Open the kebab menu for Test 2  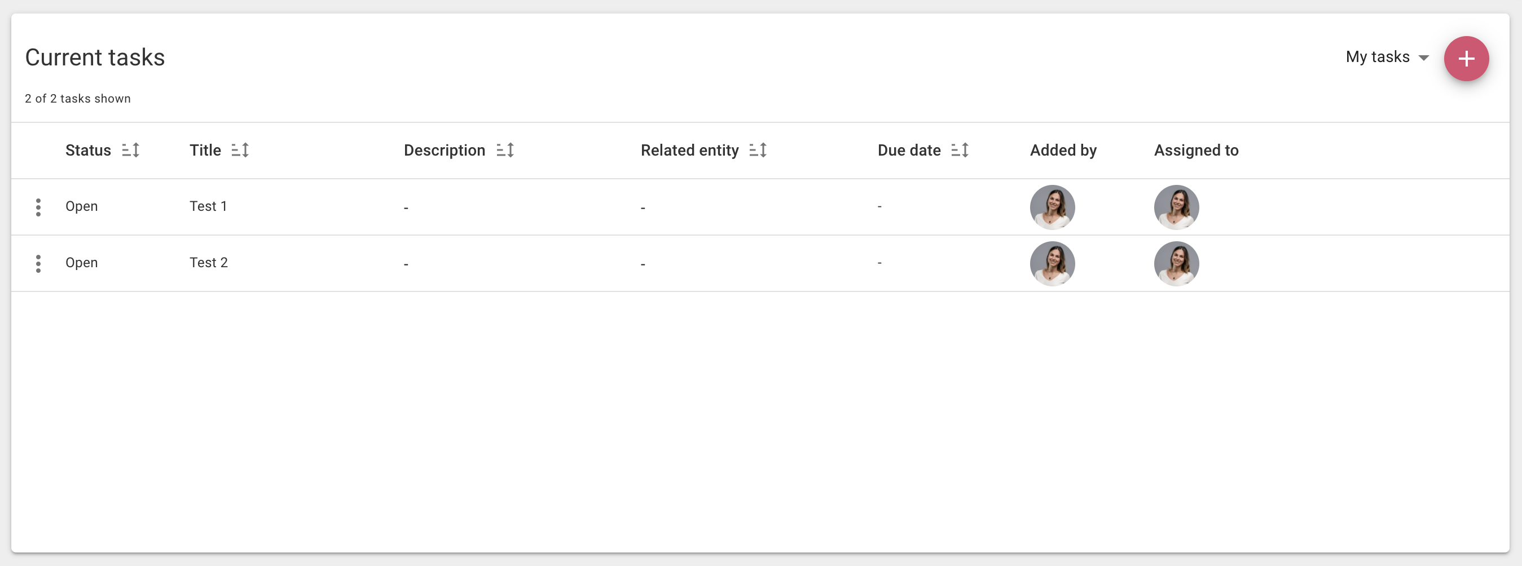(38, 263)
